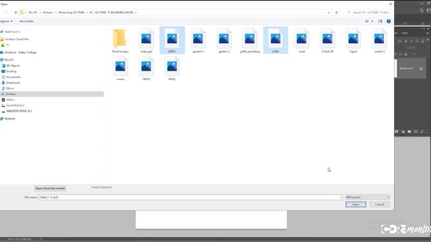Viewport: 431px width, 242px height.
Task: Select 3D Objects in the sidebar
Action: point(13,66)
